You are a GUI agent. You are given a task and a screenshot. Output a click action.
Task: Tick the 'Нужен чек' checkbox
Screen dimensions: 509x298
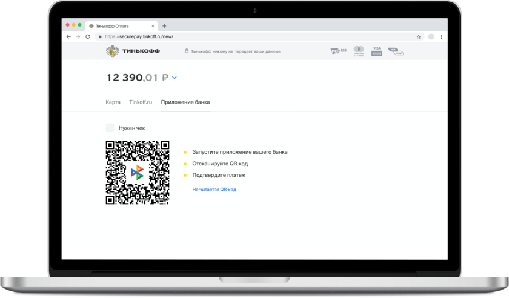(x=110, y=128)
